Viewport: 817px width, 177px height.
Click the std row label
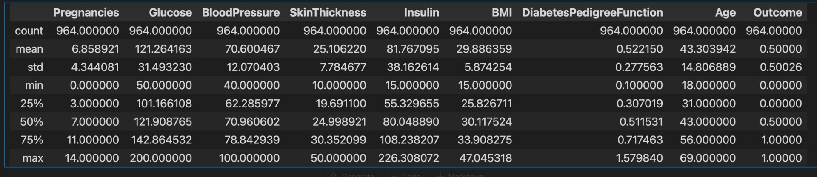click(35, 67)
